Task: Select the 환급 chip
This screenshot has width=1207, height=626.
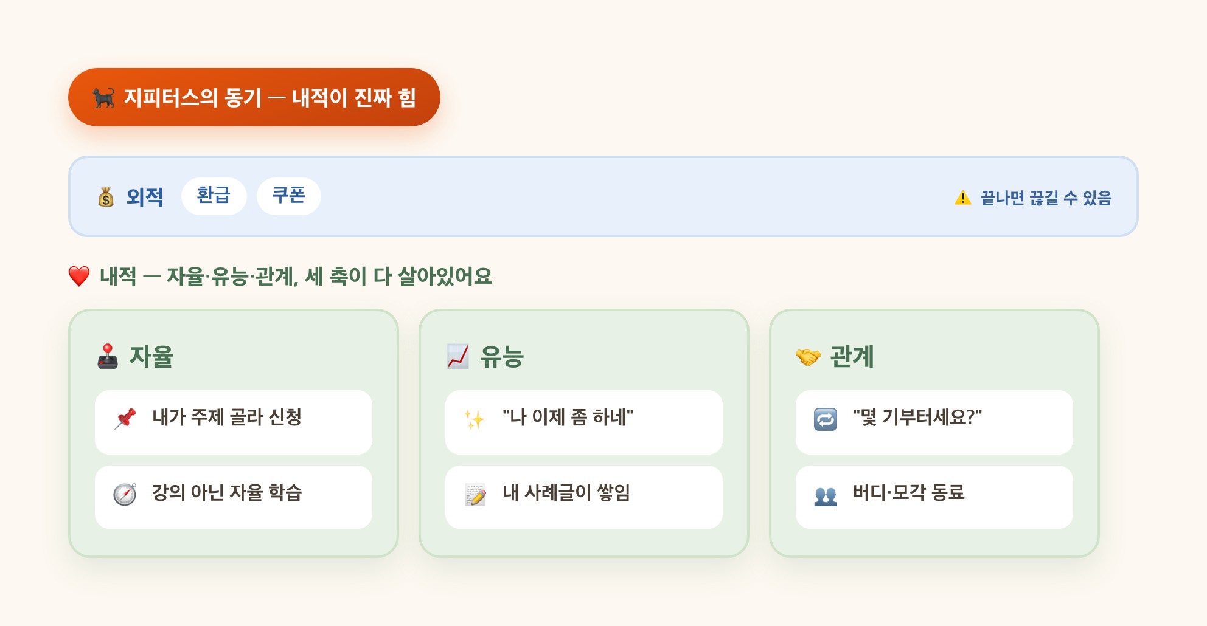Action: [214, 196]
